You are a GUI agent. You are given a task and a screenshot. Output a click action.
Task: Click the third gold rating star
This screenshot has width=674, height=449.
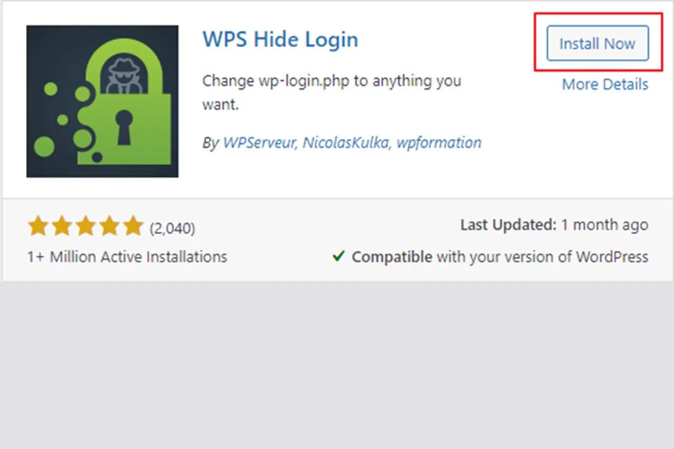[85, 226]
